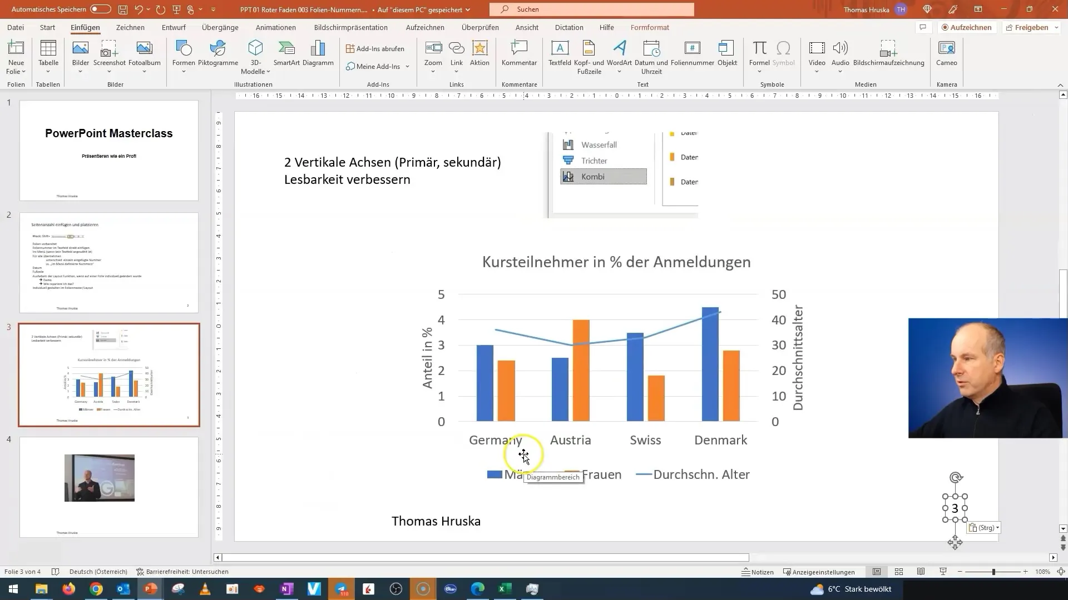Click the Notizen button in status bar
This screenshot has width=1068, height=600.
(758, 572)
